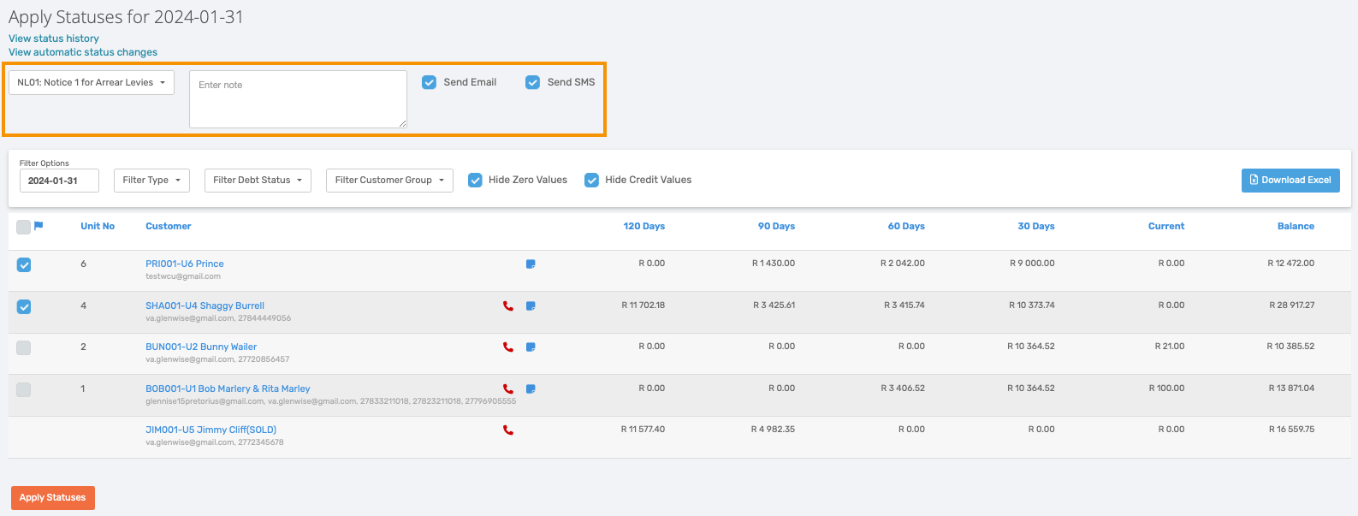Sort by 30 Days column header
This screenshot has height=516, width=1358.
point(1036,226)
